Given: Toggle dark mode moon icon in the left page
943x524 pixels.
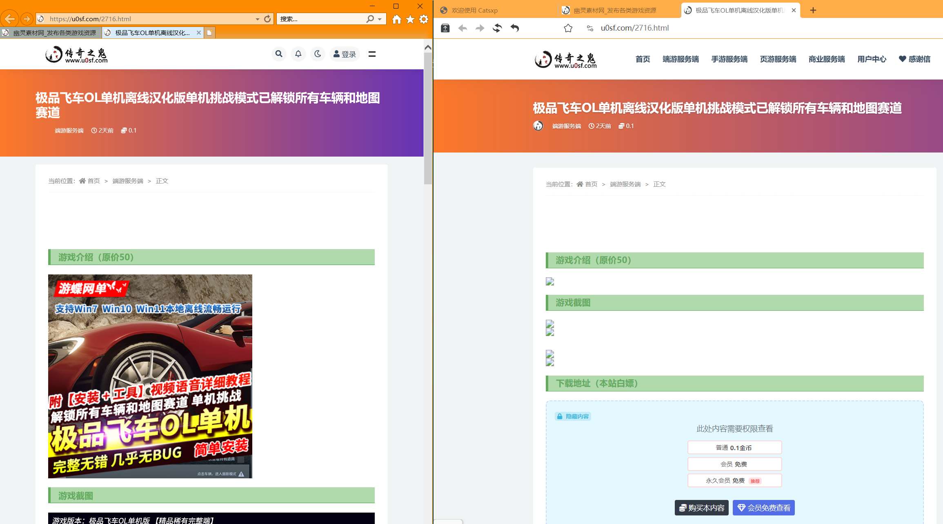Looking at the screenshot, I should click(318, 54).
